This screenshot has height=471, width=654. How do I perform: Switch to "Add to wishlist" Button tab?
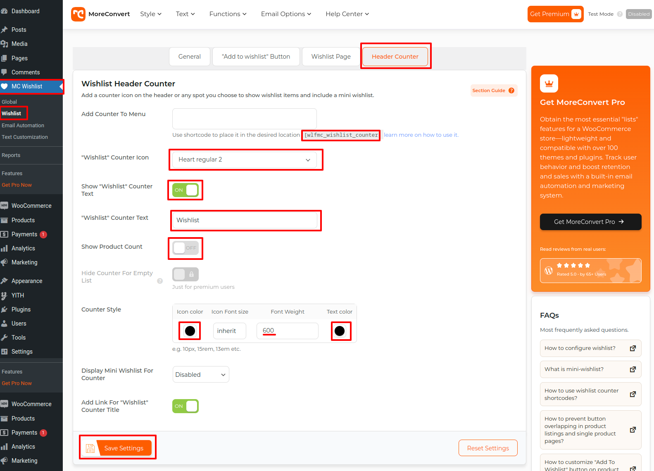point(256,57)
